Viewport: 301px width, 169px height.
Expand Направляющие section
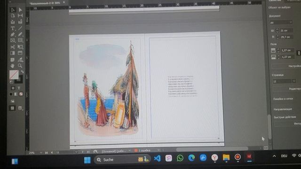click(283, 109)
